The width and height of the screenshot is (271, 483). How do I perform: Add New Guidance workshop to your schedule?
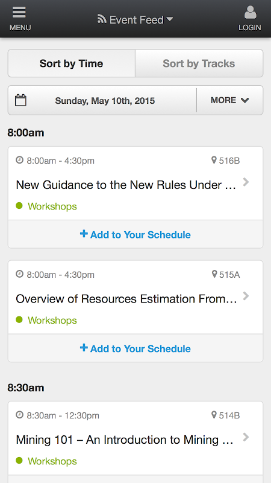coord(135,234)
